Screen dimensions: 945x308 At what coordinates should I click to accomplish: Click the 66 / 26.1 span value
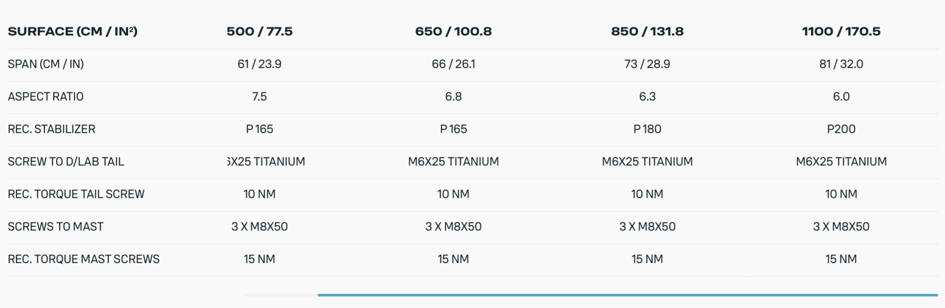pyautogui.click(x=453, y=64)
